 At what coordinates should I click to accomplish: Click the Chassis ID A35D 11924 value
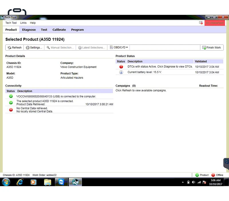[14, 67]
